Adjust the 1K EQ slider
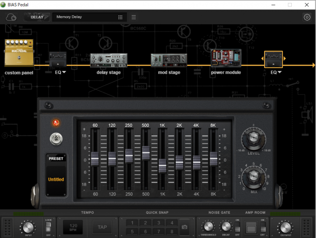This screenshot has width=316, height=238. click(x=162, y=166)
